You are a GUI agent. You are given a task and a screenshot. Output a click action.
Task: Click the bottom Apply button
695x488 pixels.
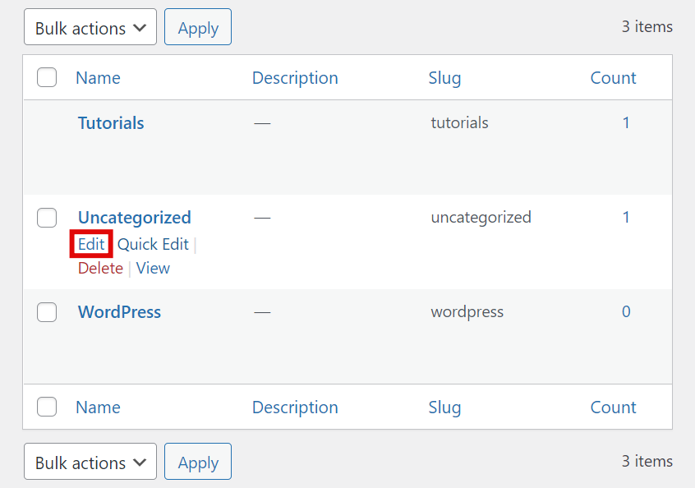(197, 461)
